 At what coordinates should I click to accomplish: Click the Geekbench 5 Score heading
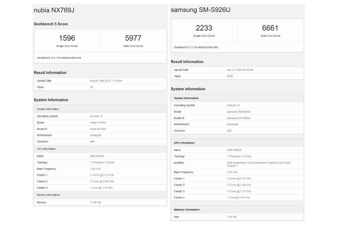(x=51, y=24)
